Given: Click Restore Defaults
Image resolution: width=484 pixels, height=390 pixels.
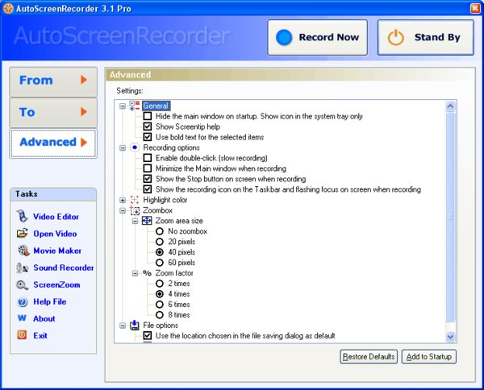Looking at the screenshot, I should pos(369,357).
